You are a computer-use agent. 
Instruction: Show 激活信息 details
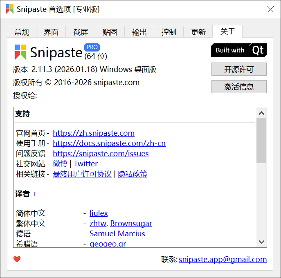(239, 87)
